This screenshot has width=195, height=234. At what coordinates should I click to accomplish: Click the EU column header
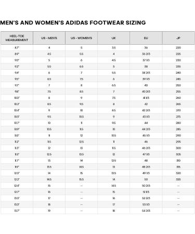[x=146, y=38]
